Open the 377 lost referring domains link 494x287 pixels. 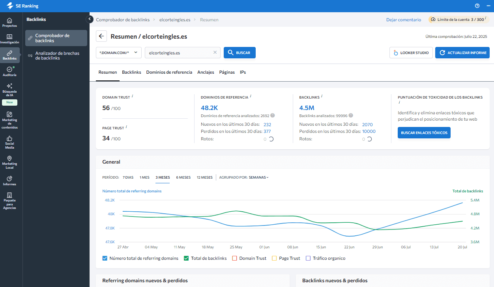(267, 132)
